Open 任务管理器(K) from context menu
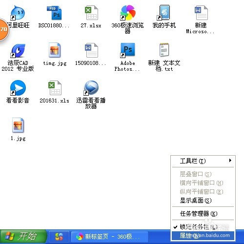This screenshot has width=244, height=244. (x=203, y=214)
